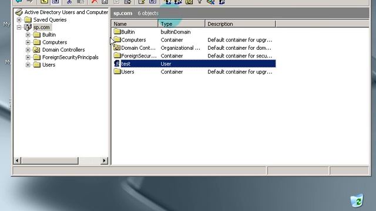
Task: Sort list by Type column
Action: tap(182, 24)
